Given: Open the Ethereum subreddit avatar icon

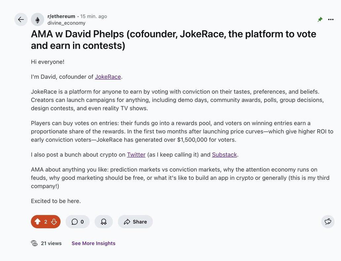Looking at the screenshot, I should 37,19.
